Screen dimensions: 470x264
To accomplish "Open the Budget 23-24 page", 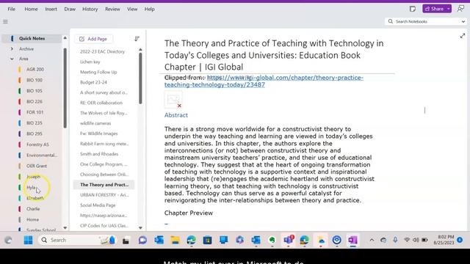I will click(93, 82).
